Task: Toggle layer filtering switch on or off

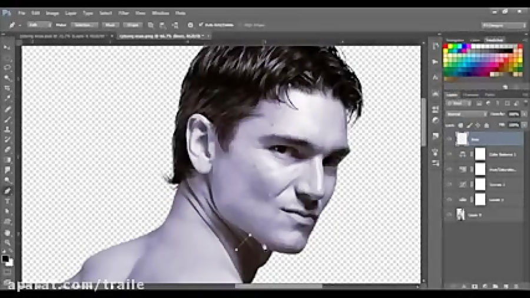Action: tap(526, 103)
